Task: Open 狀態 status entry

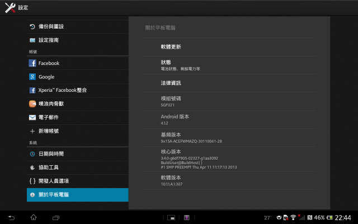Action: (229, 65)
